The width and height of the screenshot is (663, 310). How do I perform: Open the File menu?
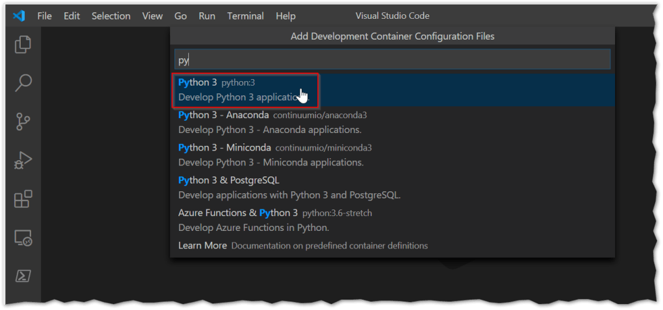pyautogui.click(x=44, y=16)
